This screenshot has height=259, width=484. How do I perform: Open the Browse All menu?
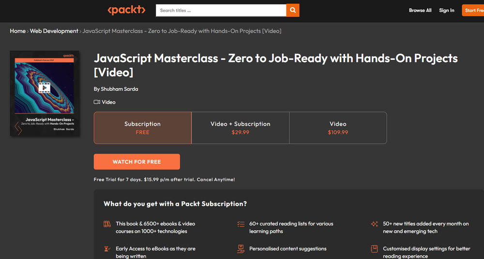point(420,10)
